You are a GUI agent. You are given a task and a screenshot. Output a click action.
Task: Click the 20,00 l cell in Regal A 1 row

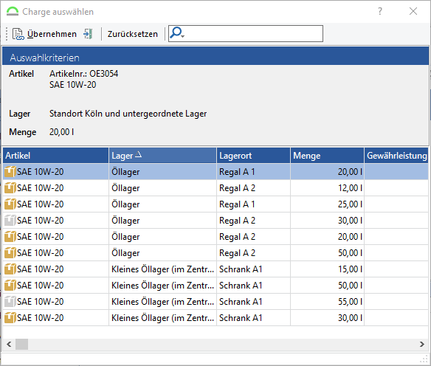point(327,172)
